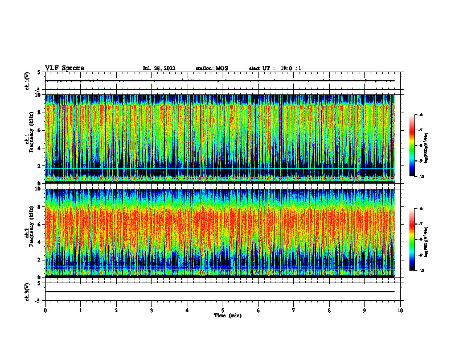Click the "1" minute tick label
Image resolution: width=451 pixels, height=348 pixels.
[x=80, y=310]
